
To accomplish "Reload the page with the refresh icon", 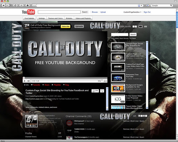I will coord(15,5).
